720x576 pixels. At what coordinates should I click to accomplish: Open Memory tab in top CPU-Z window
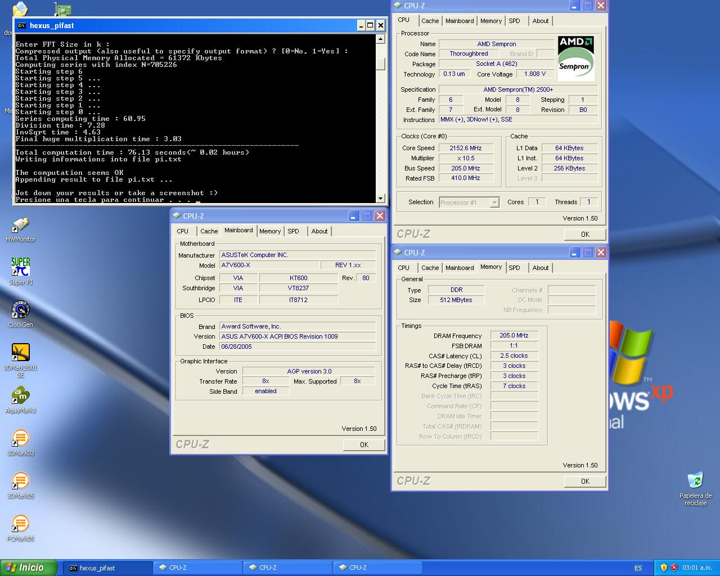[491, 21]
